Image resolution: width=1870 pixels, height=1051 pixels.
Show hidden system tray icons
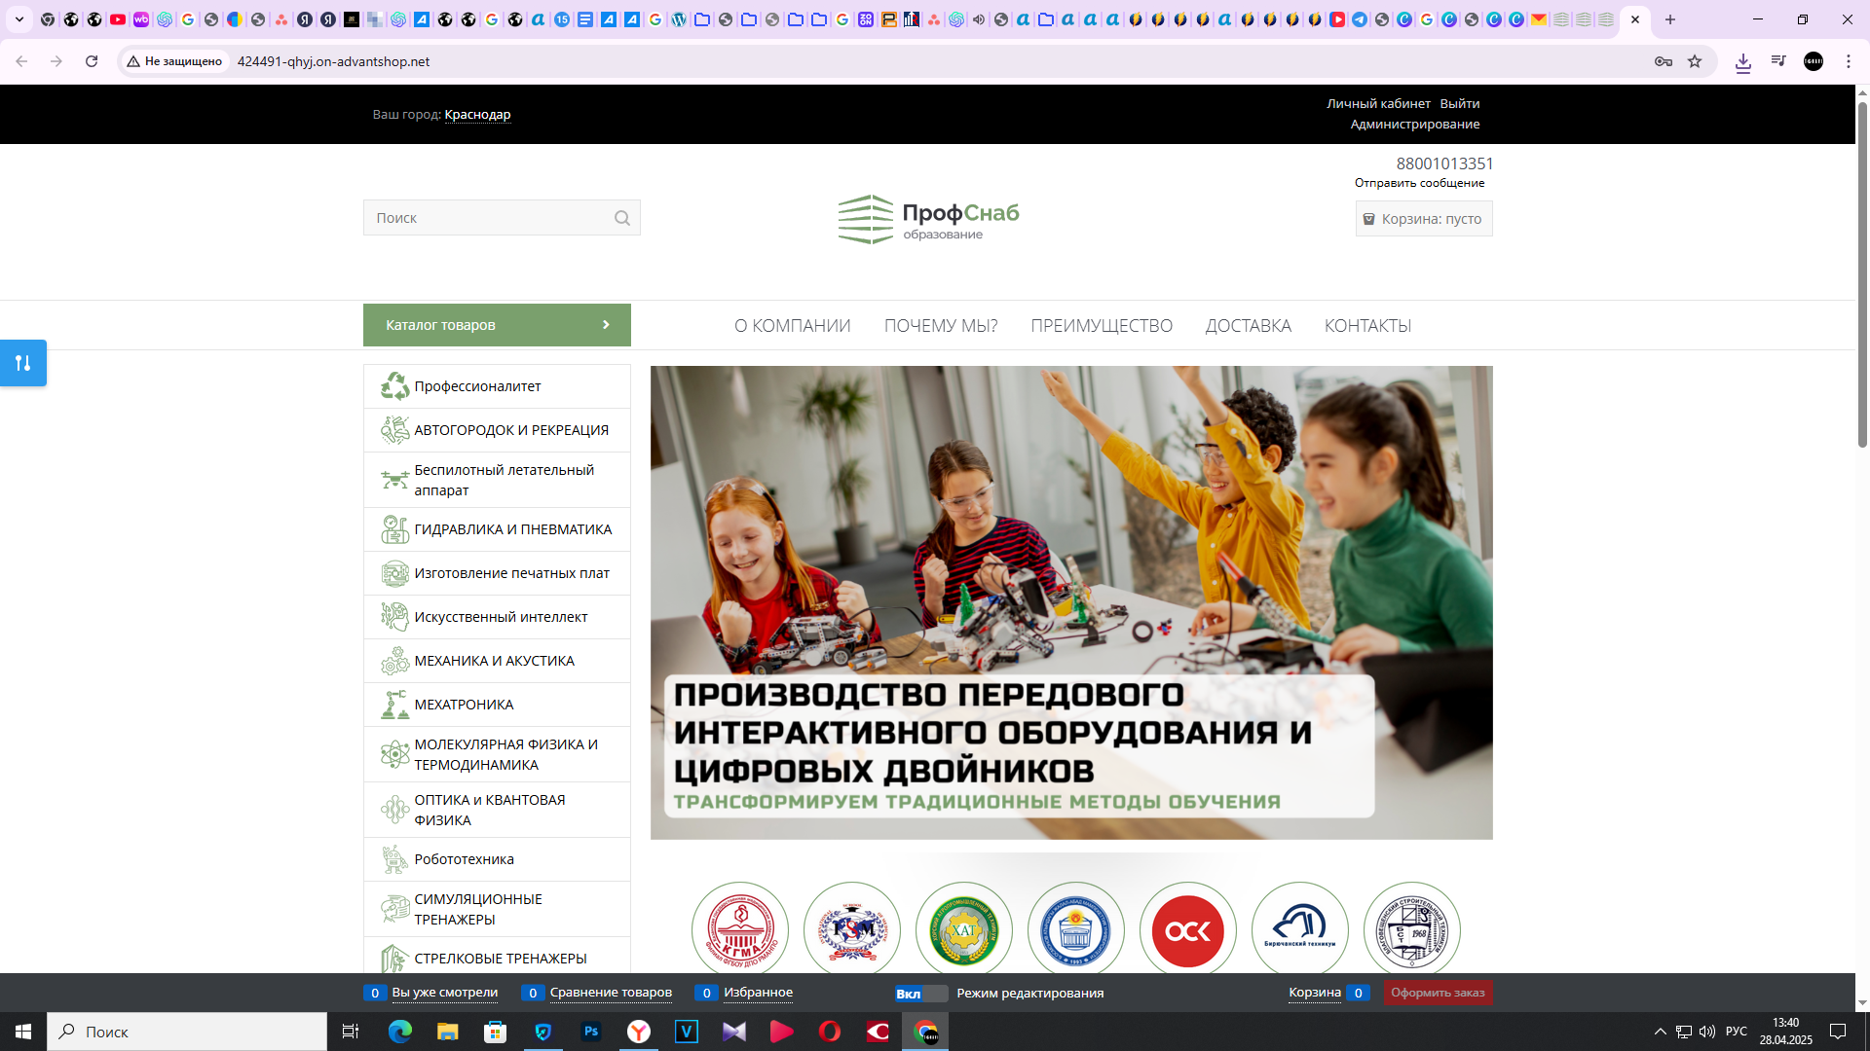point(1661,1032)
